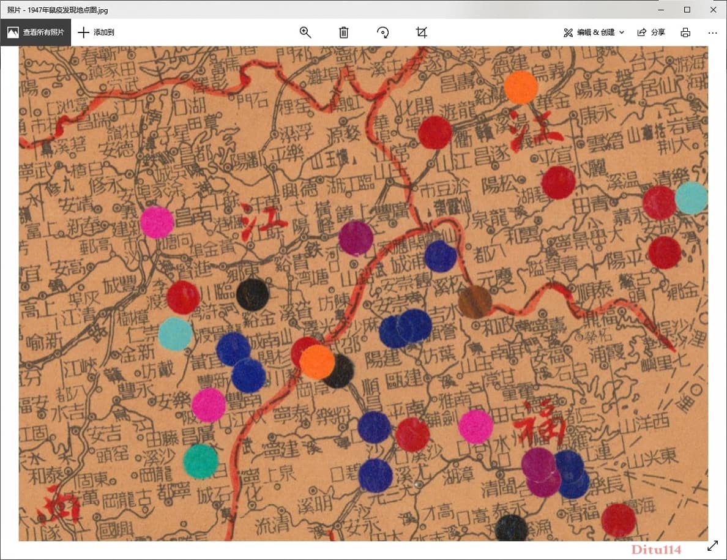Click the share icon 分享
This screenshot has width=727, height=560.
[x=652, y=32]
